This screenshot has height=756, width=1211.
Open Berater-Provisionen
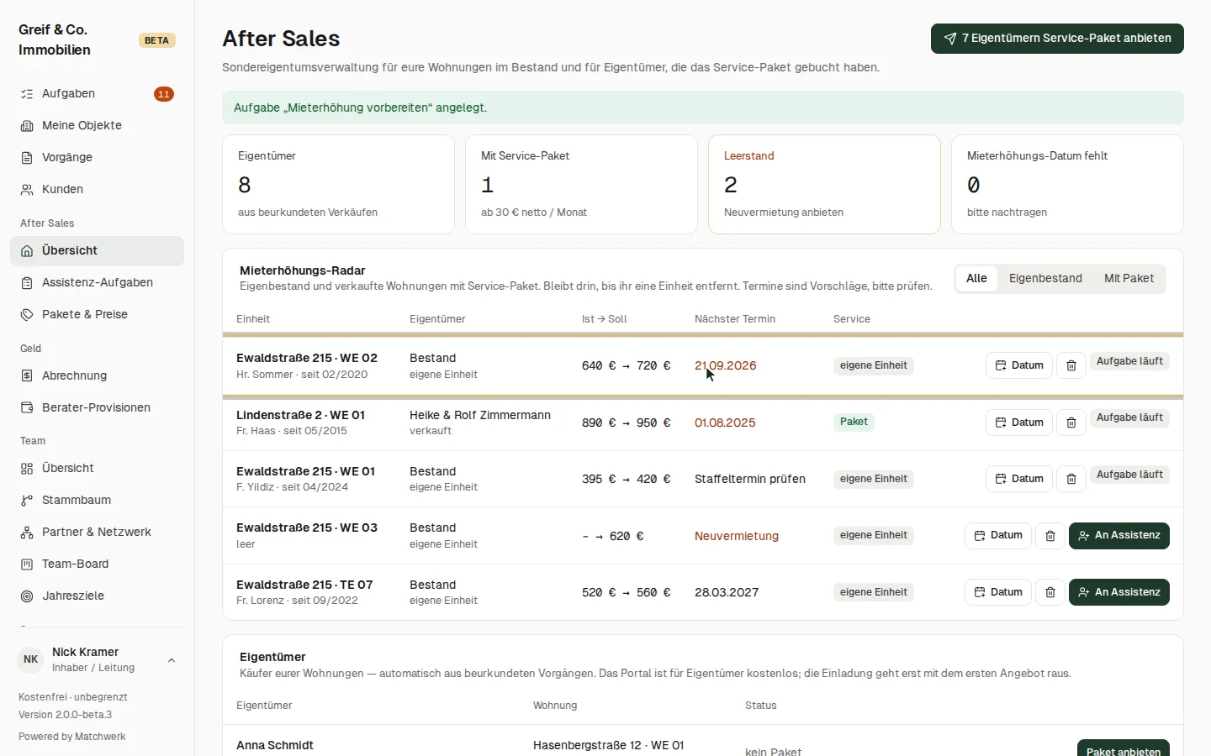click(97, 407)
